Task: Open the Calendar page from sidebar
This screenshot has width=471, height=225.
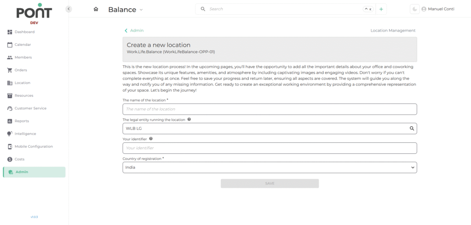Action: tap(23, 45)
